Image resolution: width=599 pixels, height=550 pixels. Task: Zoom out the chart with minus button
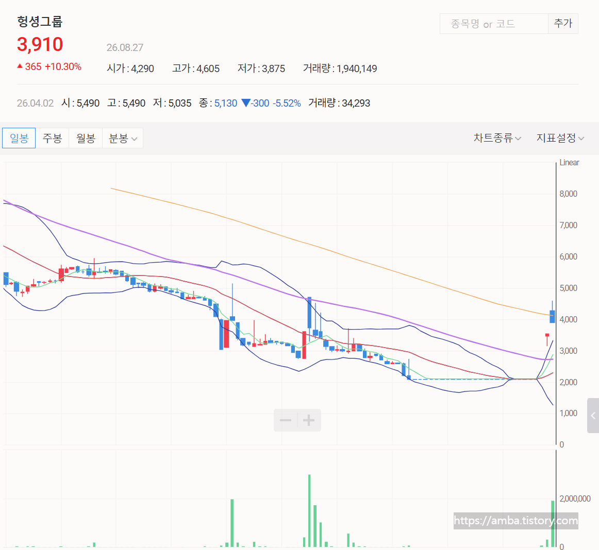[286, 420]
